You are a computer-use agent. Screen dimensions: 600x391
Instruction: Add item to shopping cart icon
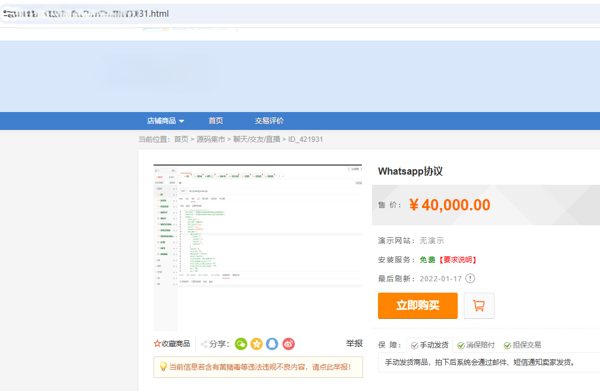click(x=479, y=306)
